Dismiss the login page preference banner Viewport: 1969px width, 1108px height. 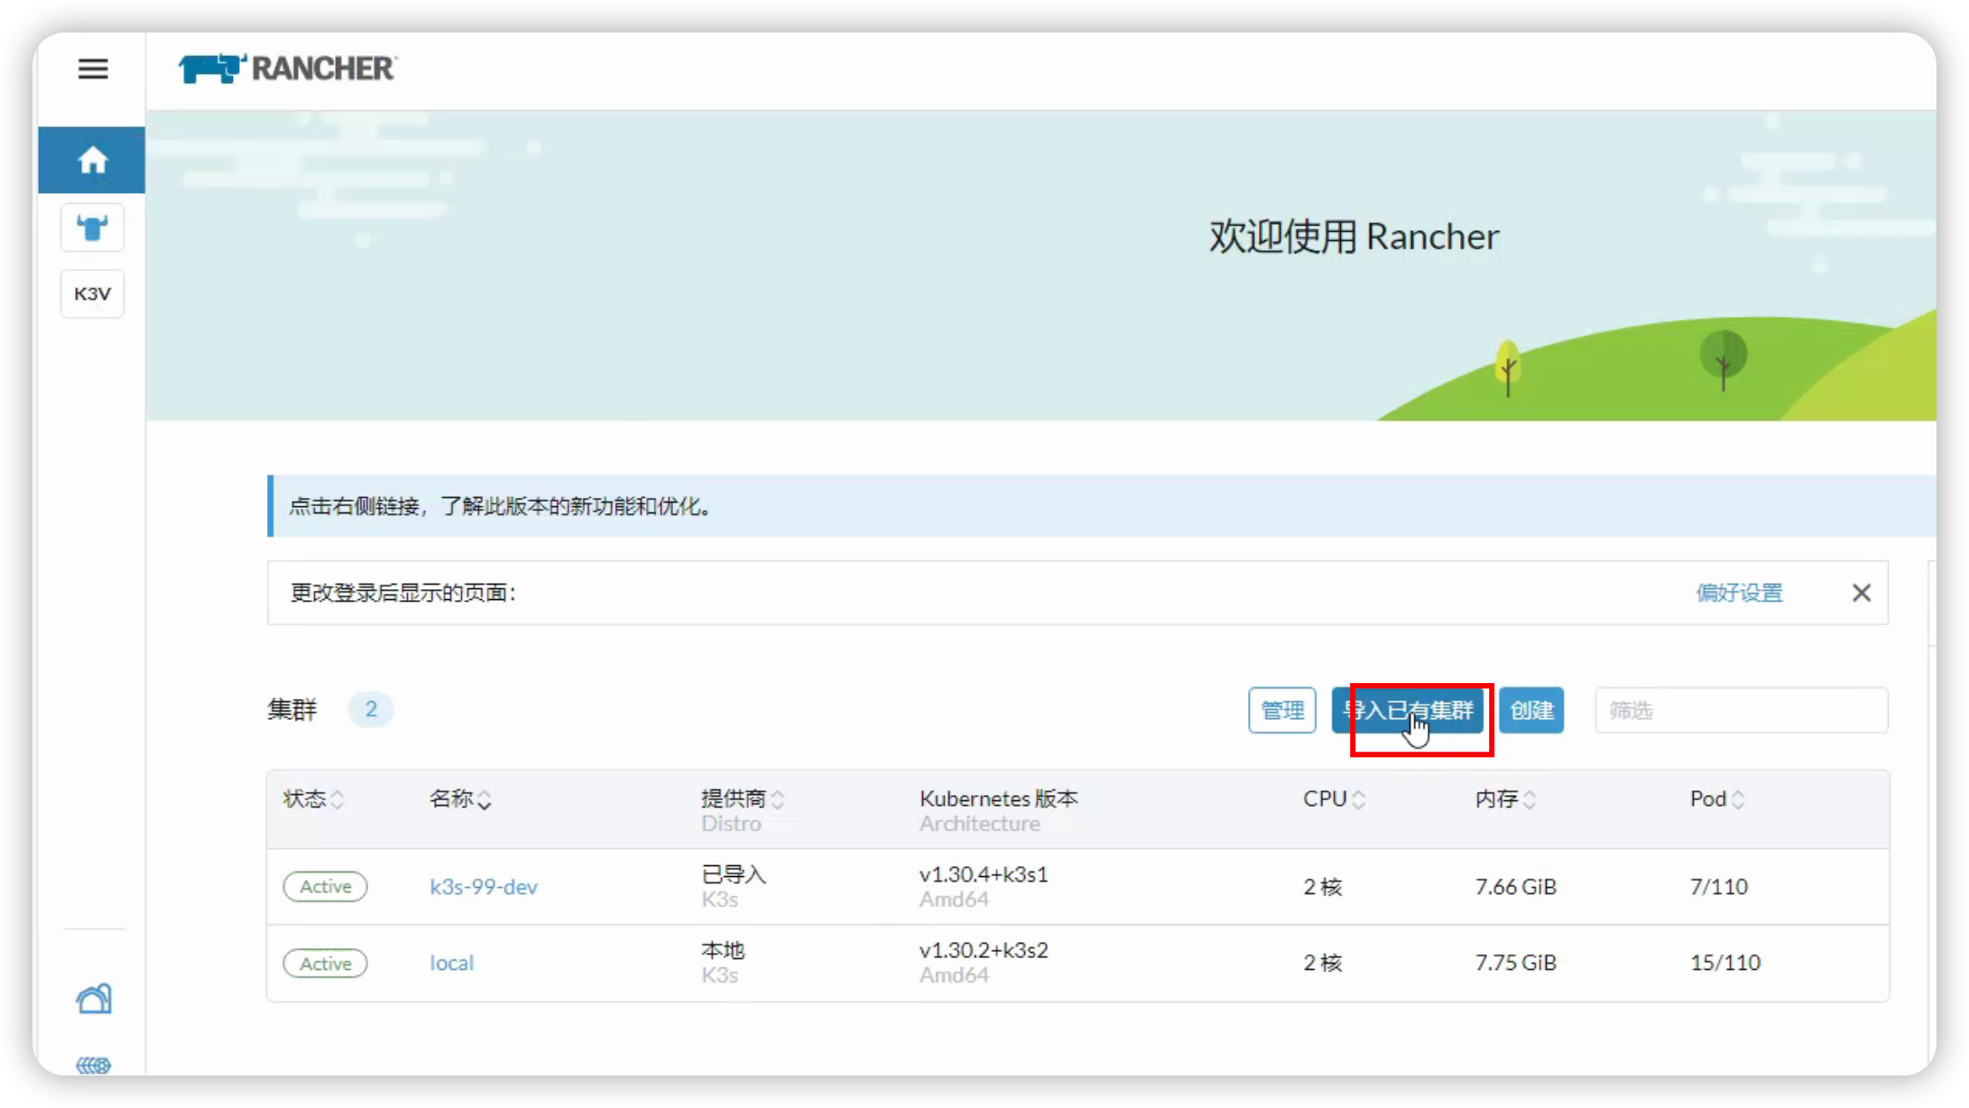click(x=1861, y=593)
